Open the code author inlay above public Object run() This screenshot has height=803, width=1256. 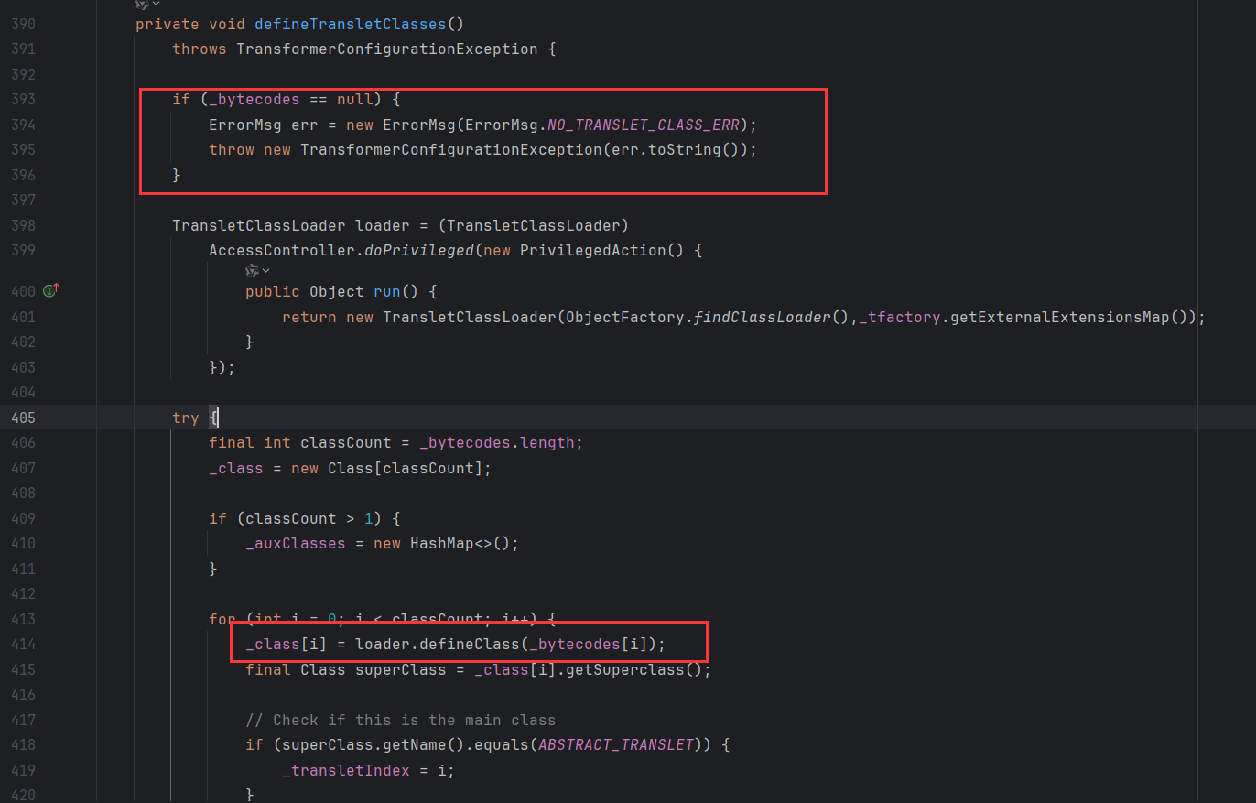pos(257,270)
